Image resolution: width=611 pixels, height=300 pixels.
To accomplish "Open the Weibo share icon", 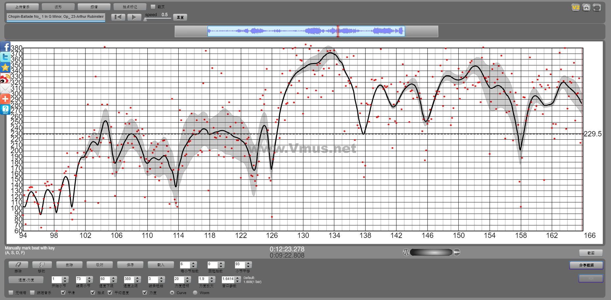I will coord(5,78).
